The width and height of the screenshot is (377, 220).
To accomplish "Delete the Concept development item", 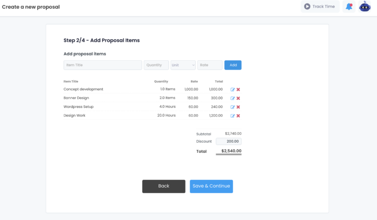I will (x=238, y=90).
